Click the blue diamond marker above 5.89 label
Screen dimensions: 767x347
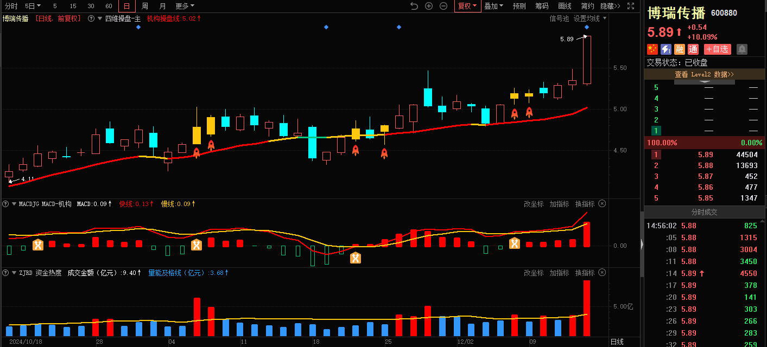tap(587, 27)
